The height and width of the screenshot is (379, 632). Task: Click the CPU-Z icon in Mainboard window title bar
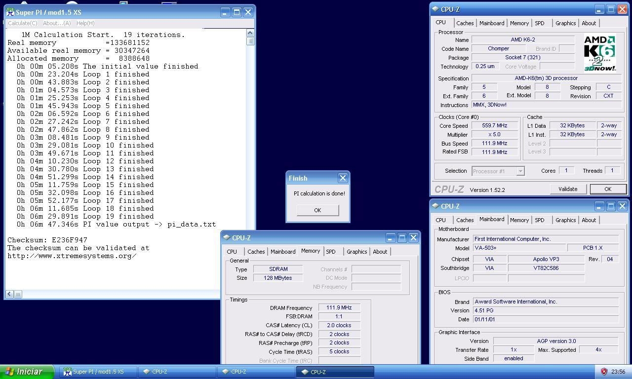coord(435,206)
